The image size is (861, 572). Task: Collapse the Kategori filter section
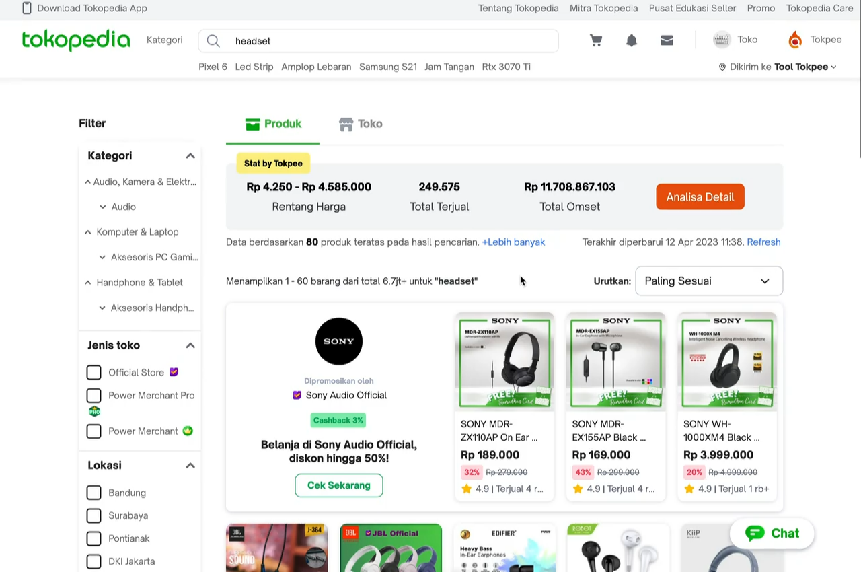tap(190, 156)
